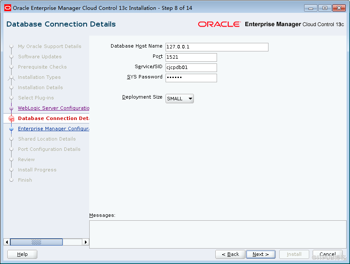Click the red error icon beside Database Connection

(12, 119)
